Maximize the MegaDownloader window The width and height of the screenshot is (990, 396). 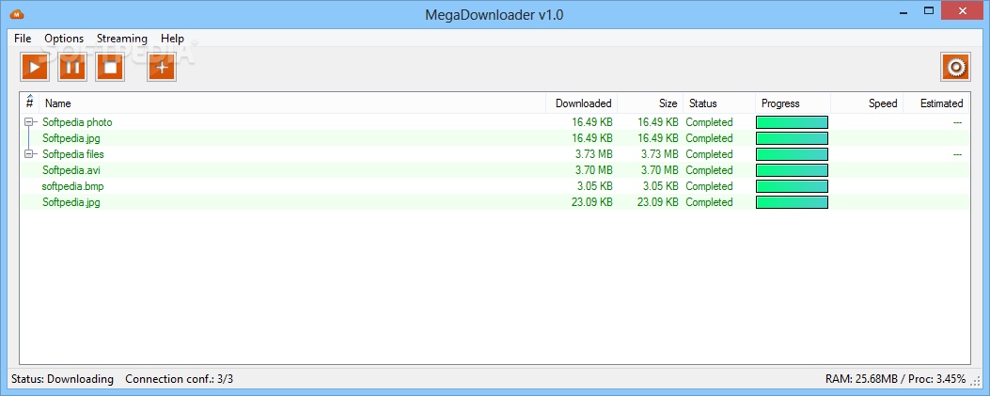(x=929, y=10)
